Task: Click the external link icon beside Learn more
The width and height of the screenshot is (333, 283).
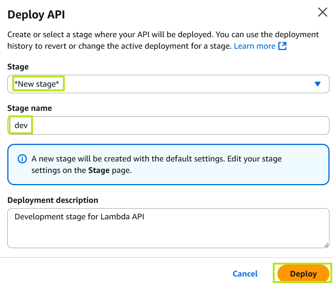Action: tap(282, 46)
